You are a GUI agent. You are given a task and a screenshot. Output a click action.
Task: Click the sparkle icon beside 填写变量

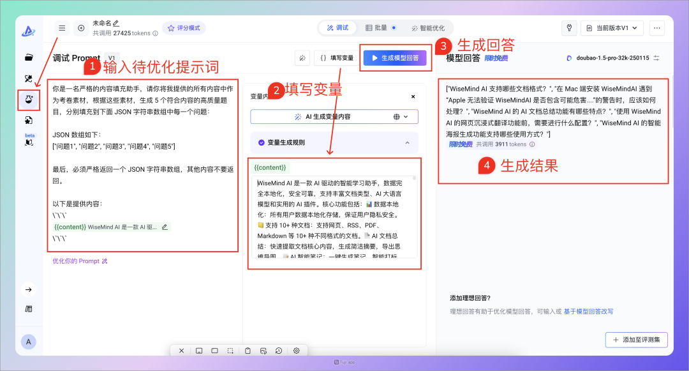(x=302, y=58)
